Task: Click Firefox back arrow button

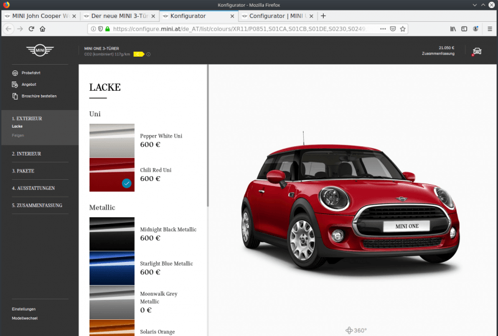Action: [x=9, y=29]
